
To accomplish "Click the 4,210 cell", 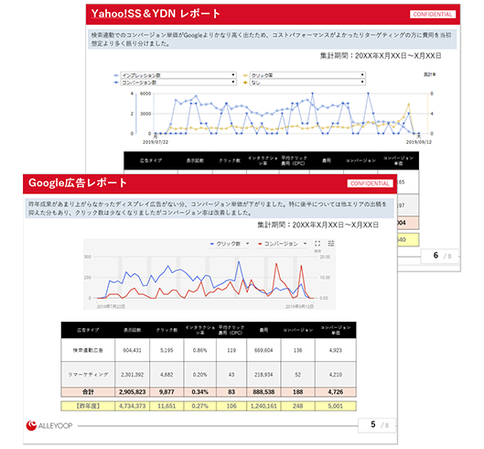I will coord(336,375).
